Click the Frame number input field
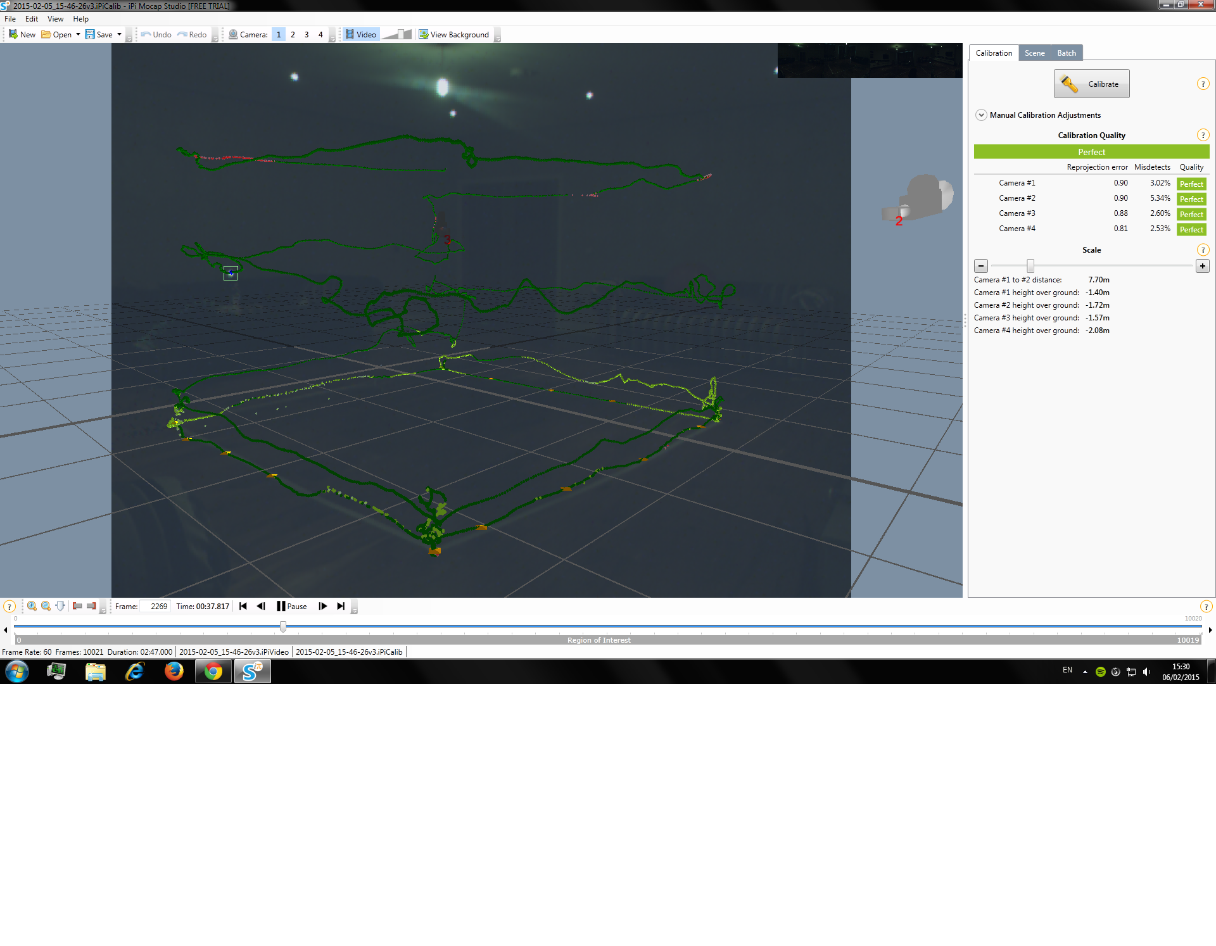Viewport: 1216px width, 946px height. coord(155,606)
